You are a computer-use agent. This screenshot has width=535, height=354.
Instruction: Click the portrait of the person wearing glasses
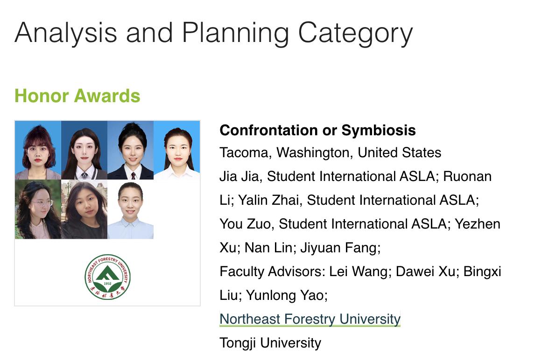point(38,209)
